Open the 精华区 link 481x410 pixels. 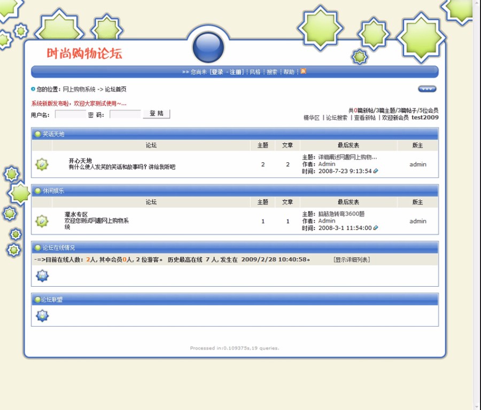click(x=312, y=117)
